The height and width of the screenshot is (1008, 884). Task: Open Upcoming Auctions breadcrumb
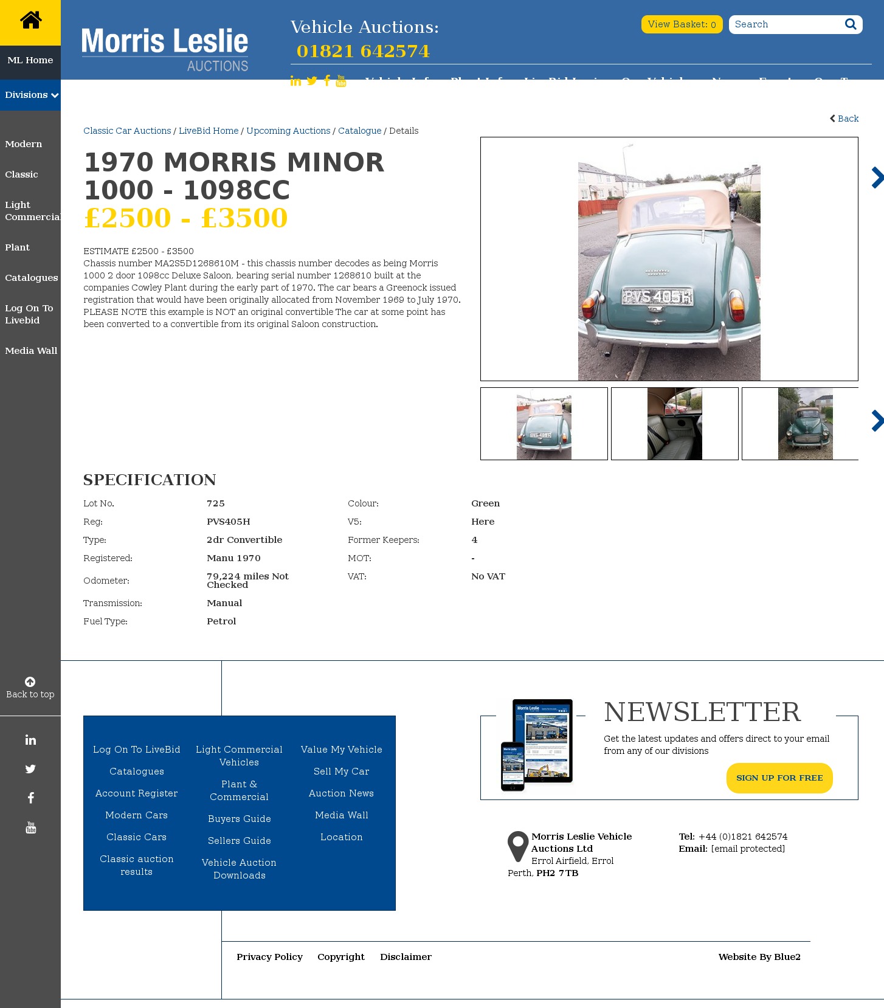coord(288,131)
